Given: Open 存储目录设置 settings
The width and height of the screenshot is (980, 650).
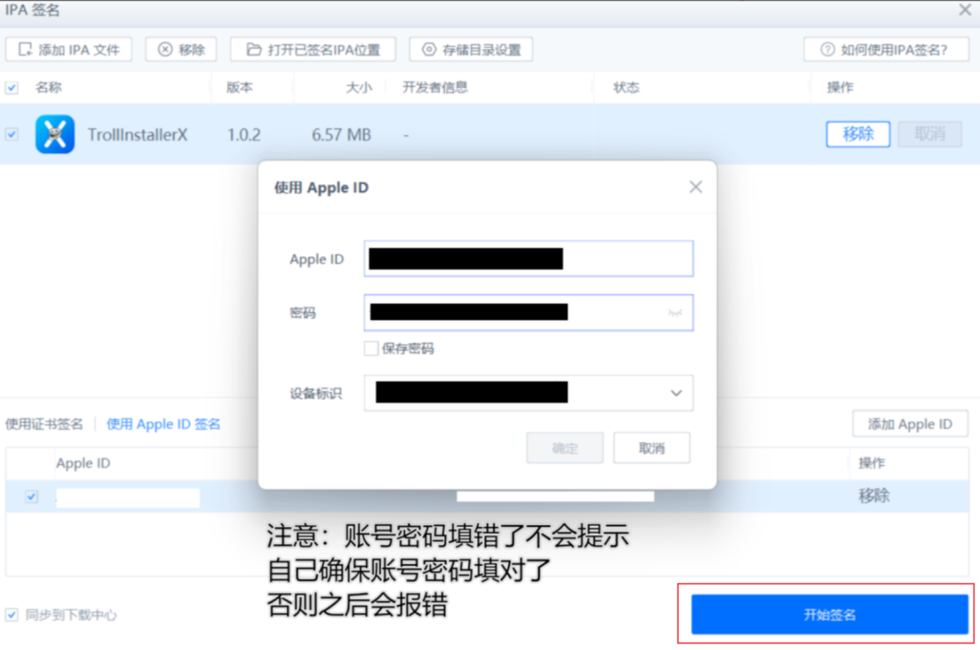Looking at the screenshot, I should click(x=471, y=49).
